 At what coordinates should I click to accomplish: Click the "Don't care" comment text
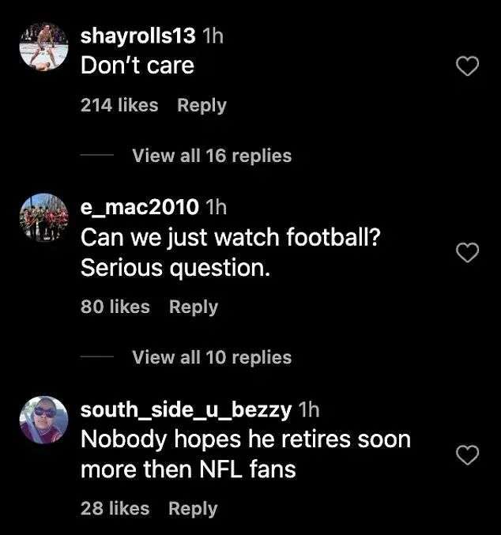pos(137,66)
